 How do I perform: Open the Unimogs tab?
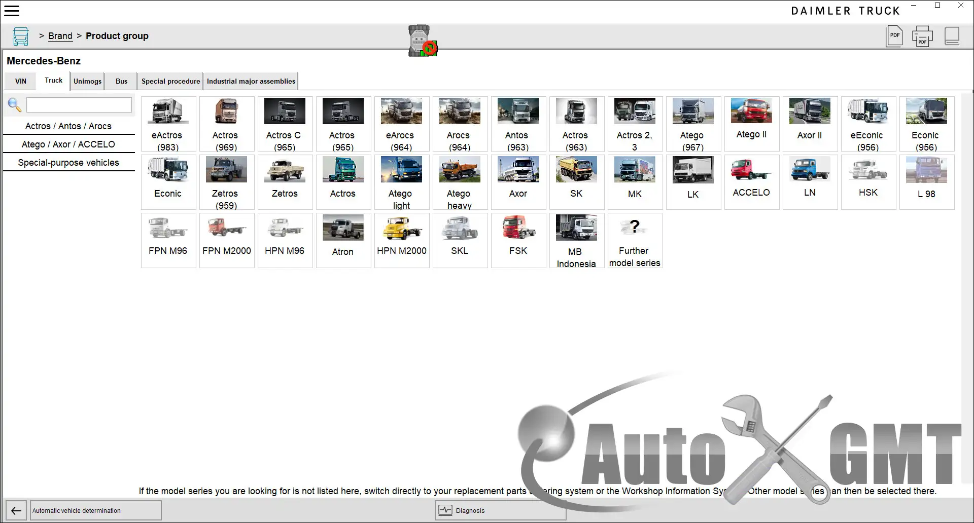coord(87,81)
